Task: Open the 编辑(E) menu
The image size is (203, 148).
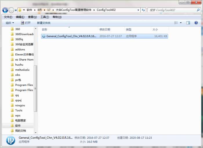Action: [20, 17]
